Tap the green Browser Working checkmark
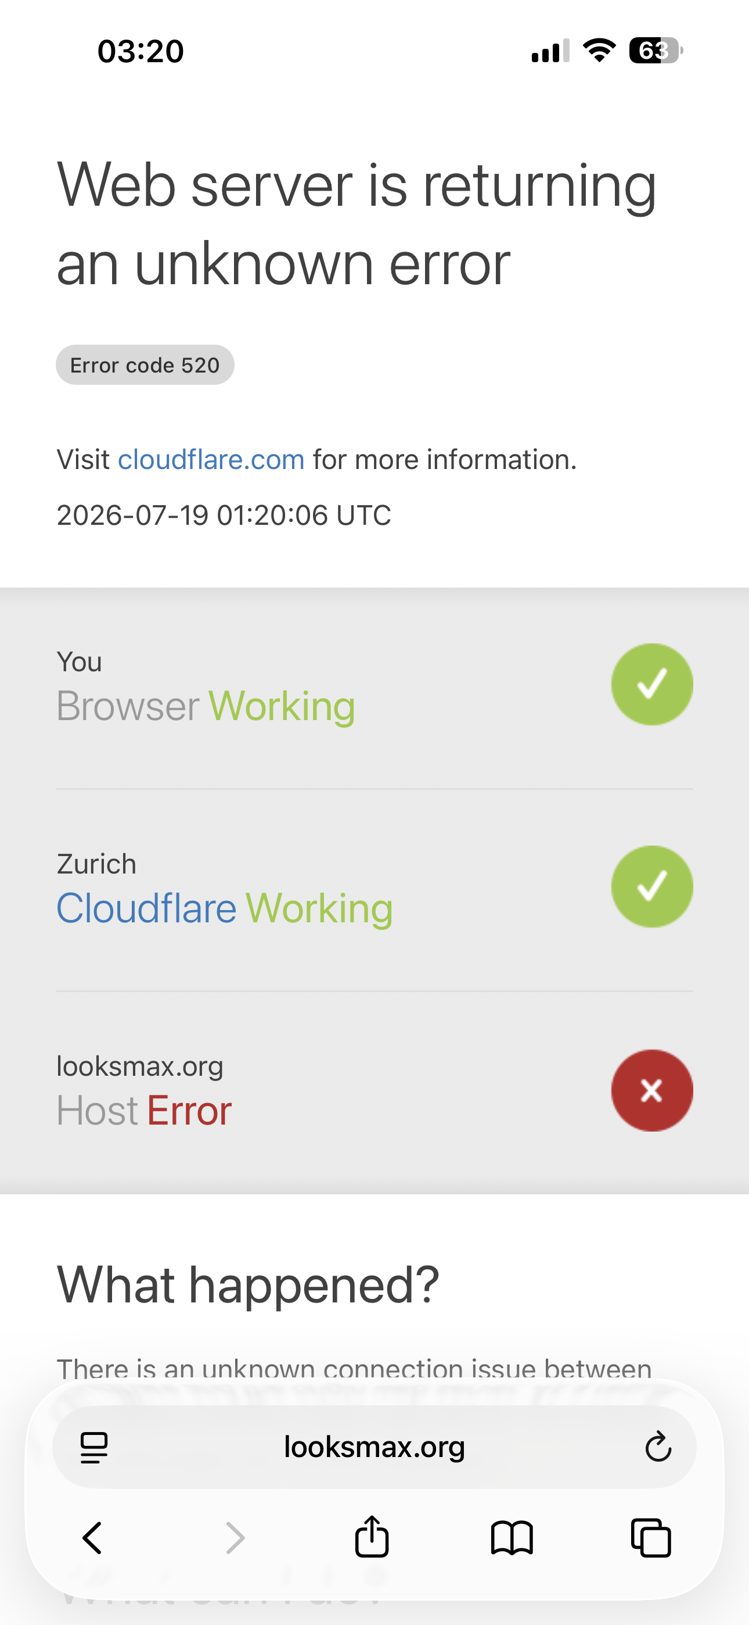749x1625 pixels. pyautogui.click(x=652, y=685)
